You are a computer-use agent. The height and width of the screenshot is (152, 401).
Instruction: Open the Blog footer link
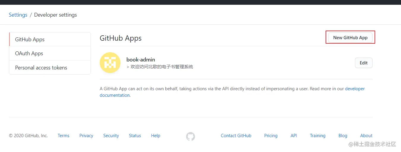click(343, 136)
